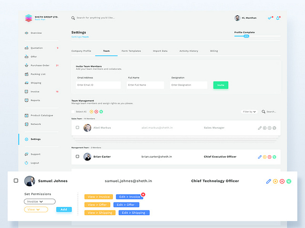Click the team list search icon
This screenshot has height=228, width=305.
[x=264, y=112]
